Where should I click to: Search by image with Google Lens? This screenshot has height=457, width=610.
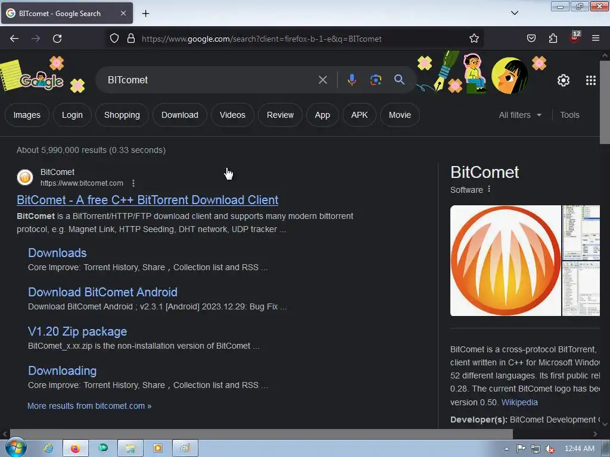point(375,80)
